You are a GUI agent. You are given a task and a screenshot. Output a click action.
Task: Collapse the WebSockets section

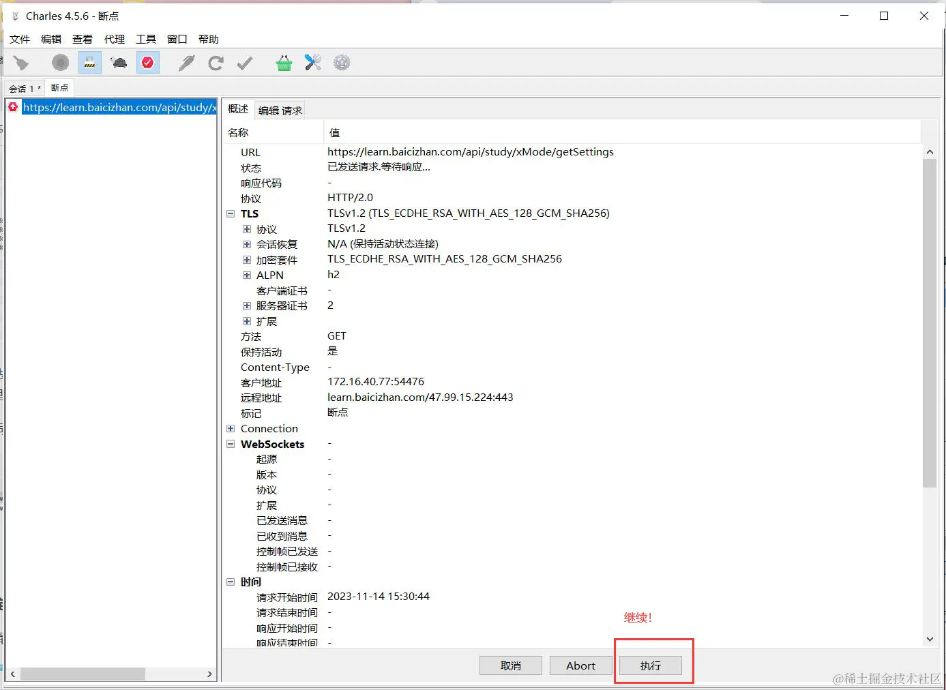pyautogui.click(x=231, y=444)
